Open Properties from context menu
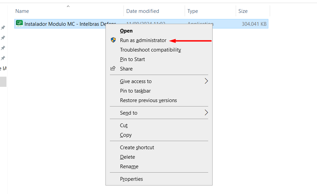This screenshot has height=194, width=317. 131,179
